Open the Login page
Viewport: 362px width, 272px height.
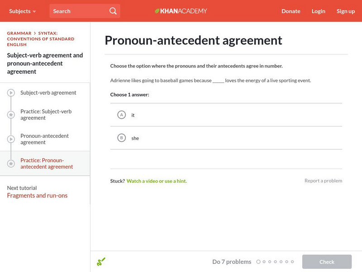click(x=318, y=11)
